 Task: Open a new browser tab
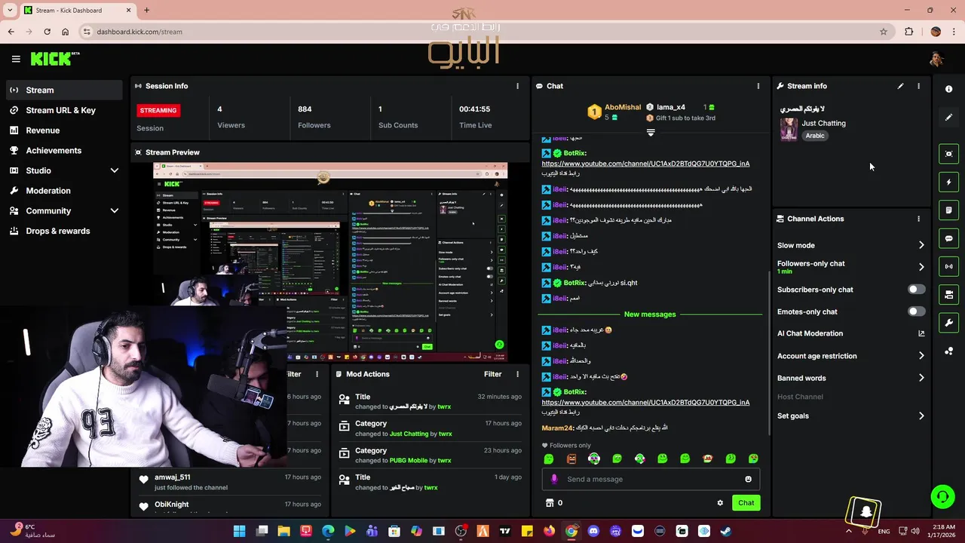tap(146, 10)
